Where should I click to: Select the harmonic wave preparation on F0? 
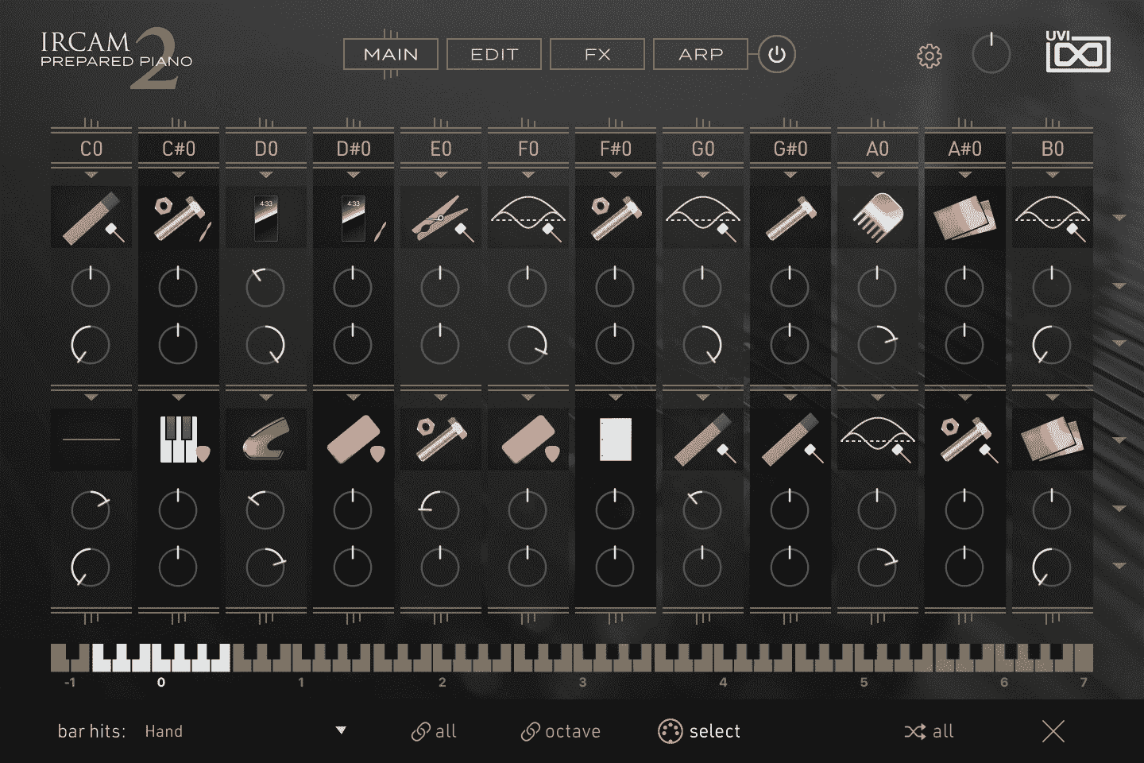click(528, 216)
